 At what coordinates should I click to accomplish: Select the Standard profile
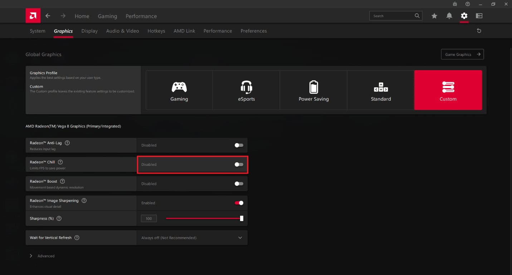(381, 90)
